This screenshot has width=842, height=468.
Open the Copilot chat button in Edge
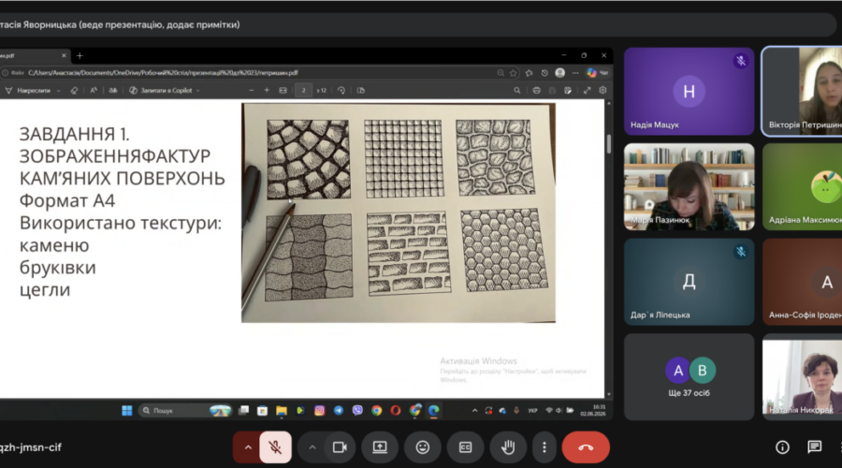(x=597, y=72)
